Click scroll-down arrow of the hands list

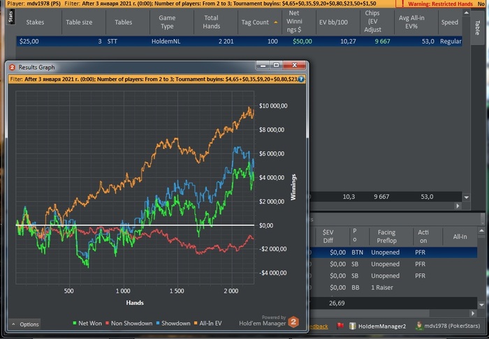[x=481, y=305]
